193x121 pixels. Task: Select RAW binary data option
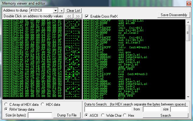point(6,109)
